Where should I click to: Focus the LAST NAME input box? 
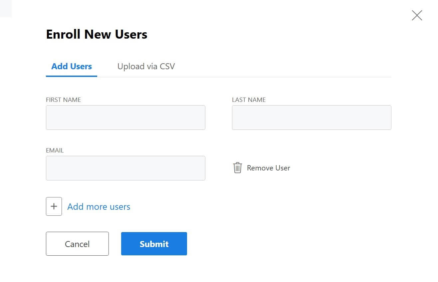click(312, 117)
